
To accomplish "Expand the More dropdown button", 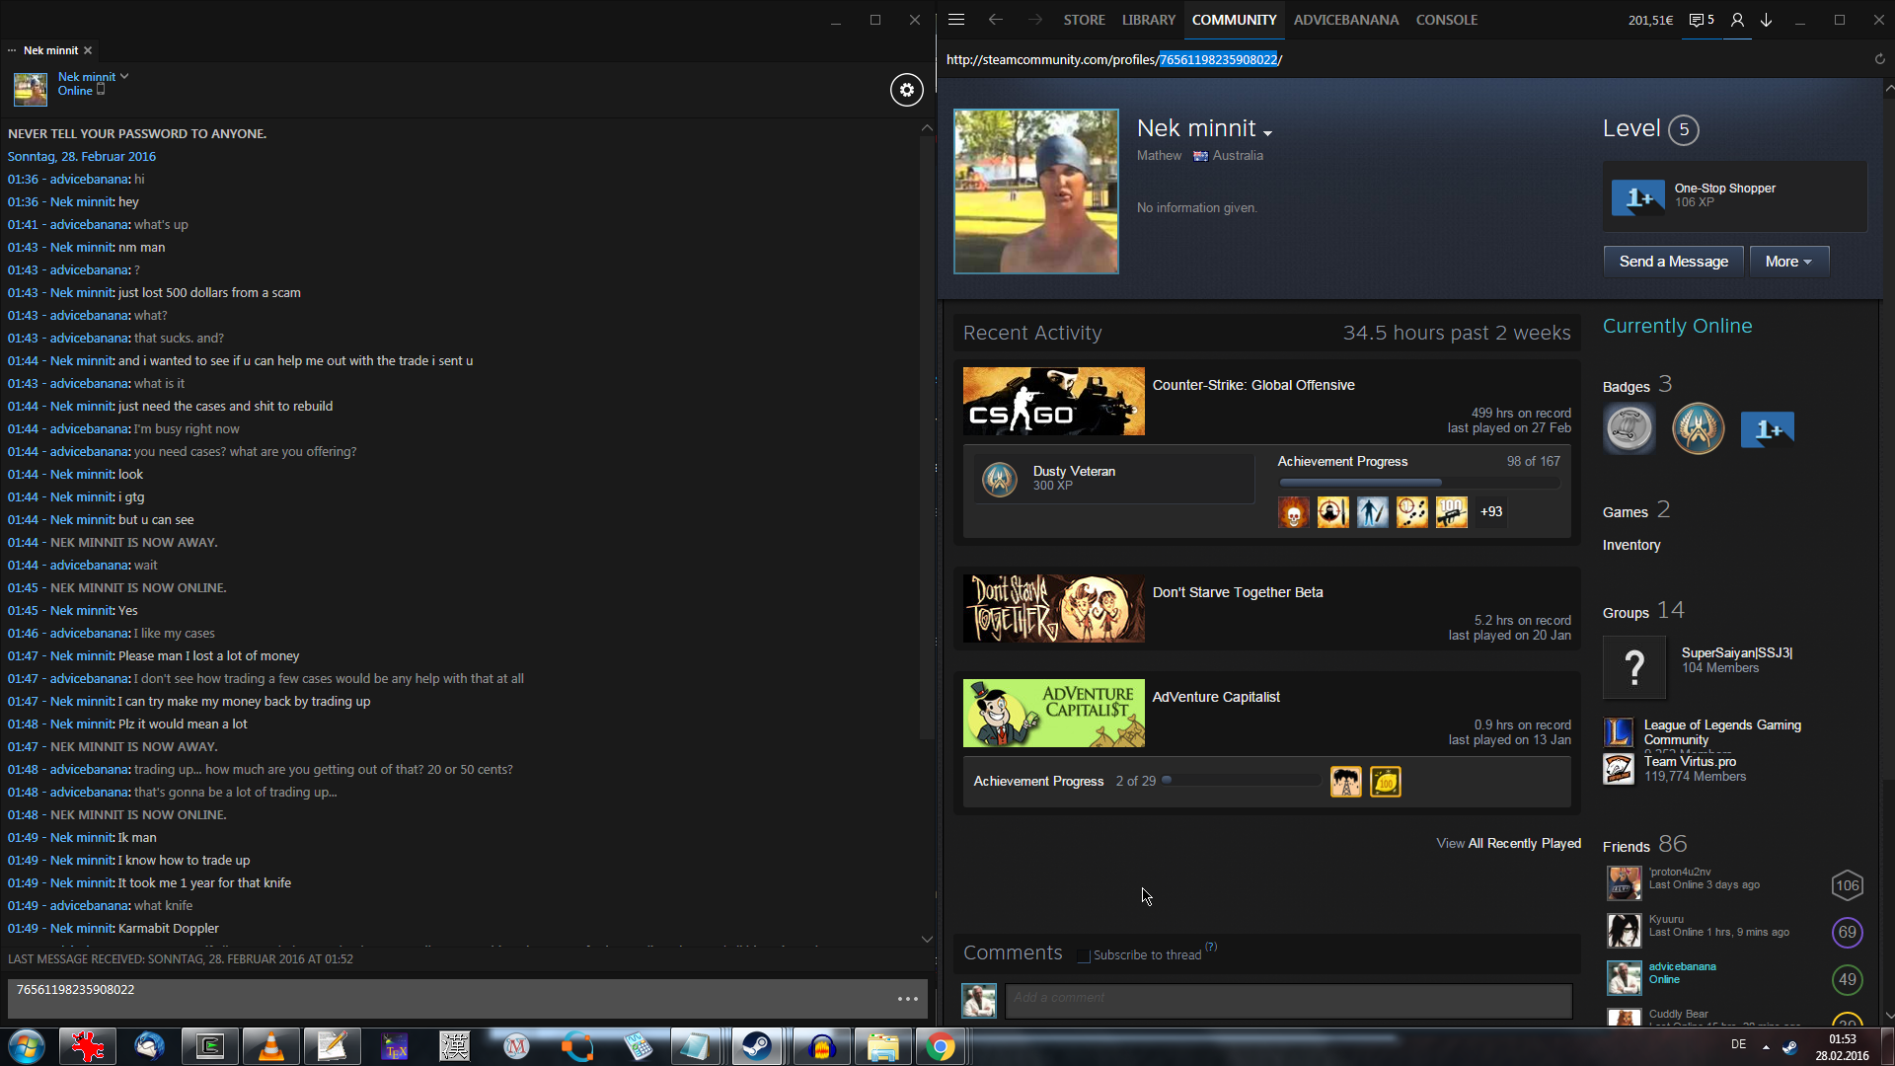I will click(1788, 262).
